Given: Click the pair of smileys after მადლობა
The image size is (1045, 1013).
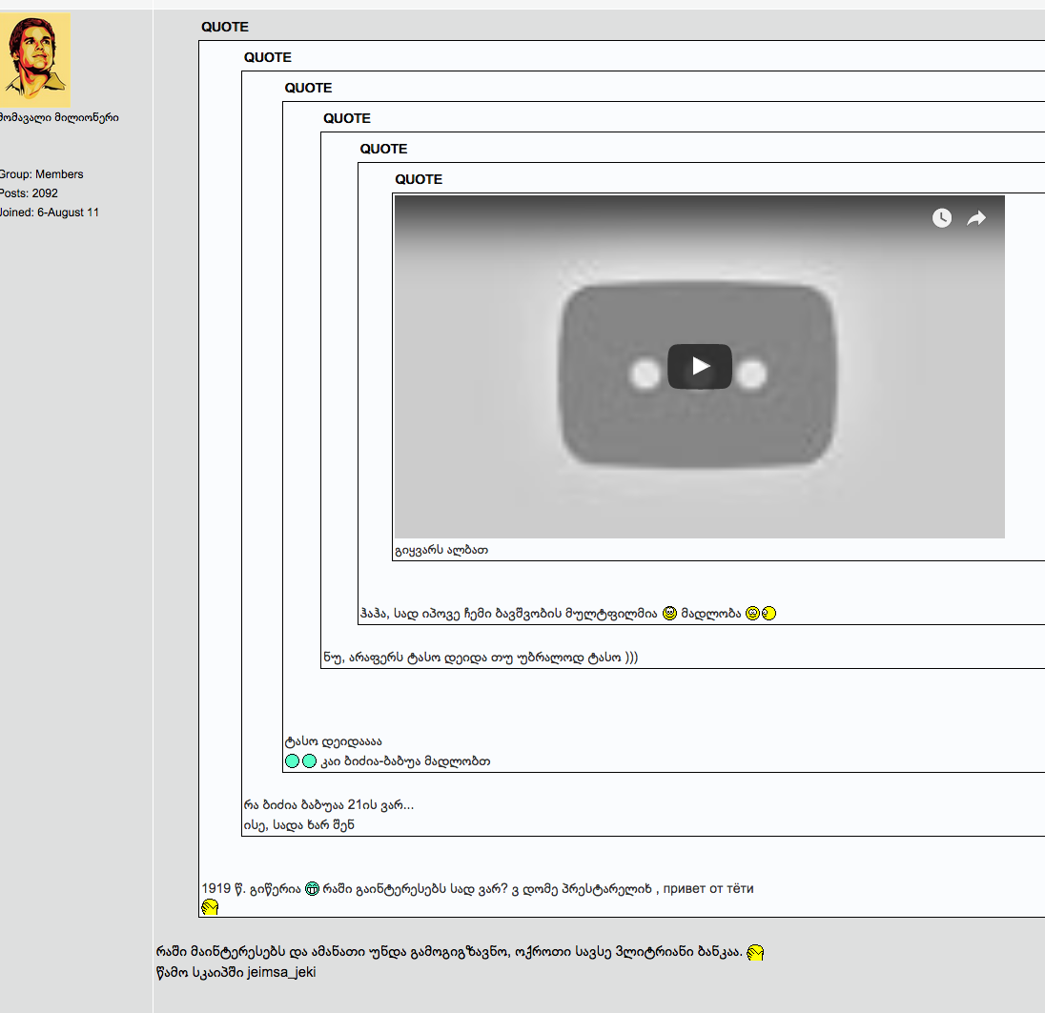Looking at the screenshot, I should pyautogui.click(x=761, y=613).
